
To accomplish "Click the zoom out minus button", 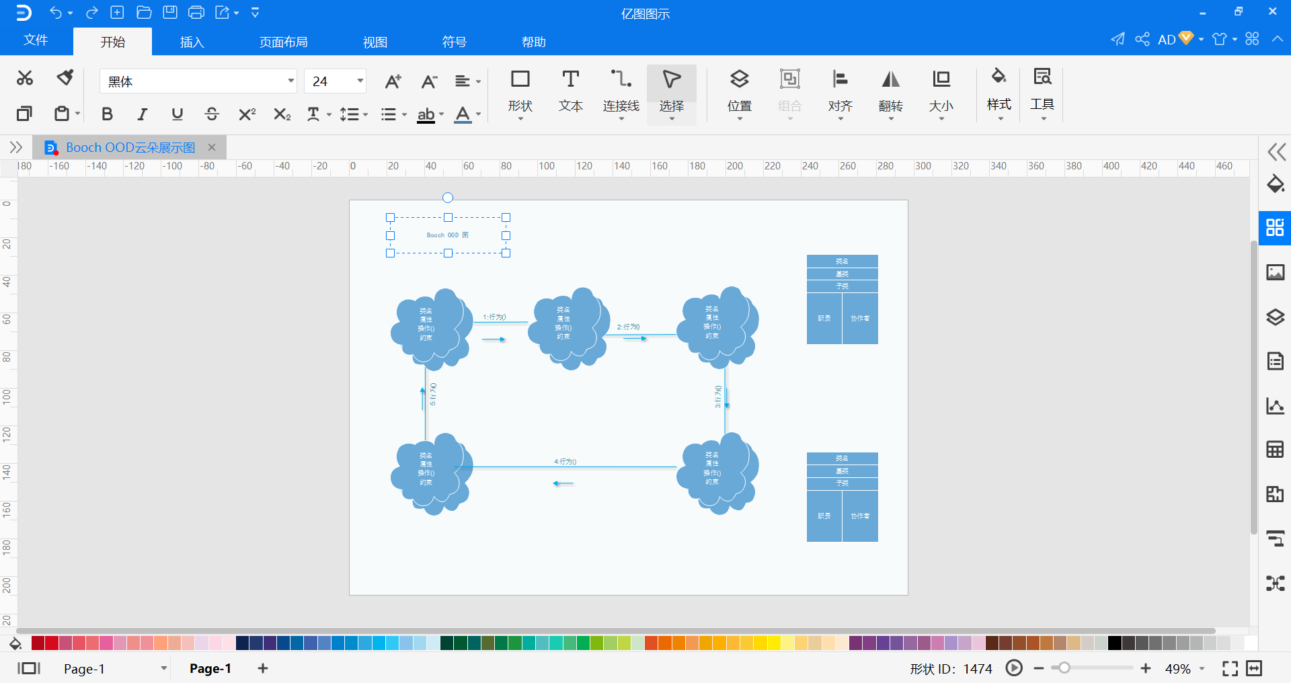I will [1039, 668].
